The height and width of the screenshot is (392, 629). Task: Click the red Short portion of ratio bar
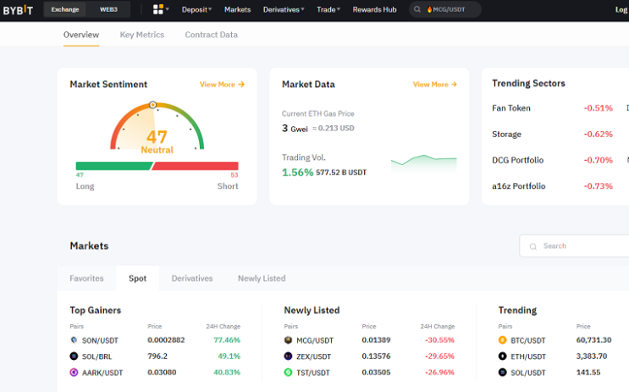[x=195, y=166]
